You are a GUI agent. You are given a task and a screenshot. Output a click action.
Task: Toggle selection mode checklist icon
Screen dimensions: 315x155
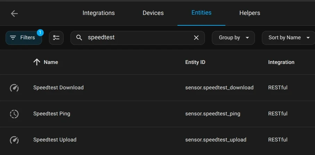tap(56, 38)
